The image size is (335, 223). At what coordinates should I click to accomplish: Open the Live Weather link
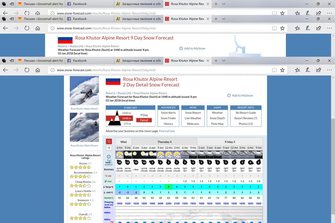[x=193, y=118]
